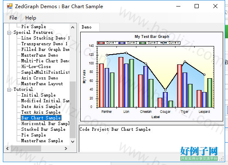Click the Code Project Bar Chart Sample description
This screenshot has height=165, width=228.
tap(115, 130)
